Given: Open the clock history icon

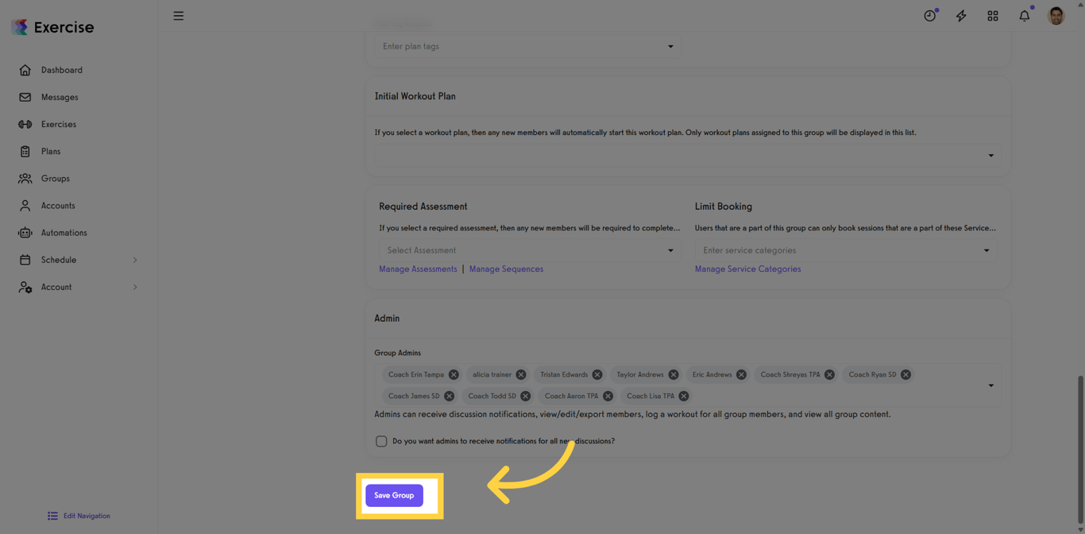Looking at the screenshot, I should pyautogui.click(x=929, y=16).
